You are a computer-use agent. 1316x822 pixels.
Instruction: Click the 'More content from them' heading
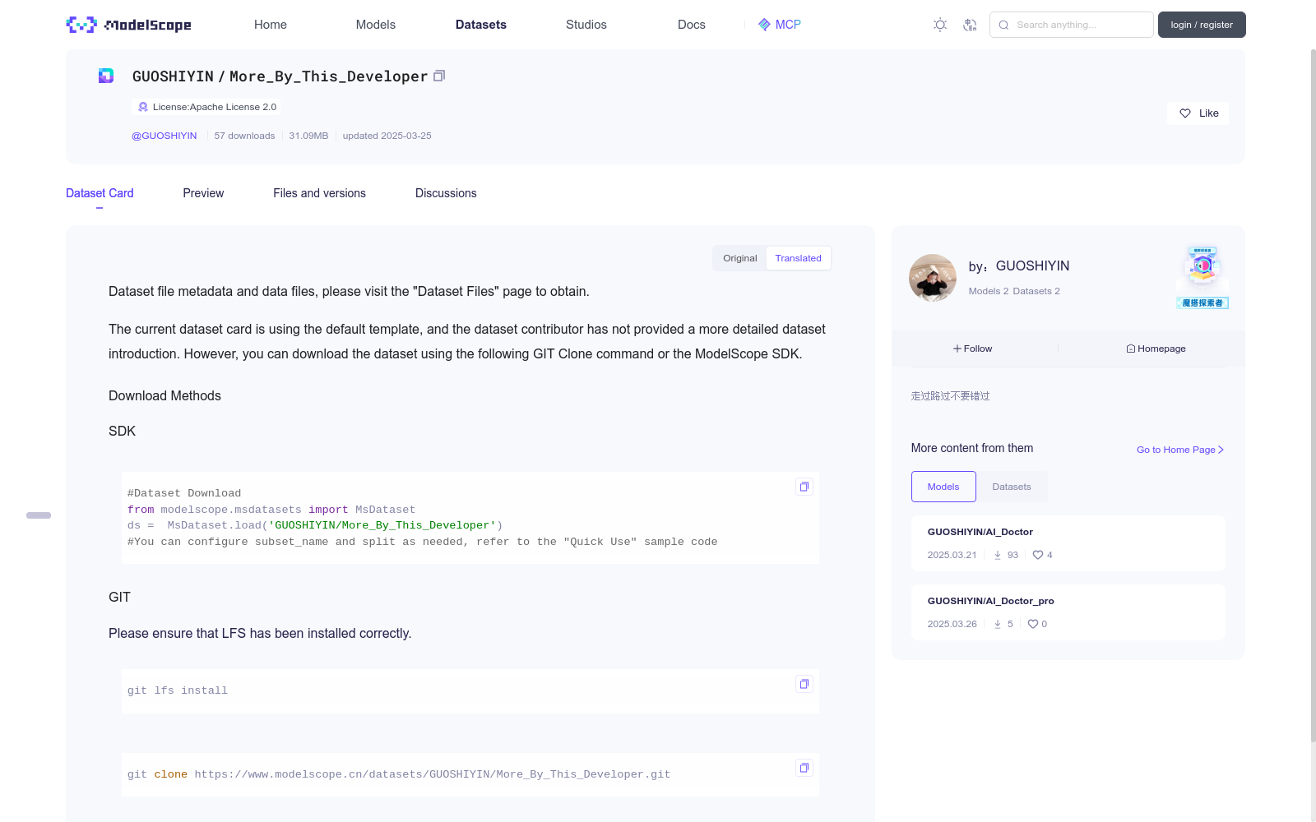pyautogui.click(x=972, y=448)
